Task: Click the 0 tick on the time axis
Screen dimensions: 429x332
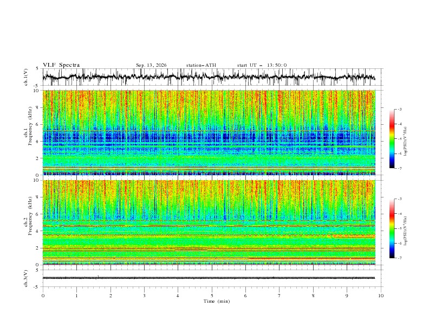Action: pyautogui.click(x=43, y=296)
